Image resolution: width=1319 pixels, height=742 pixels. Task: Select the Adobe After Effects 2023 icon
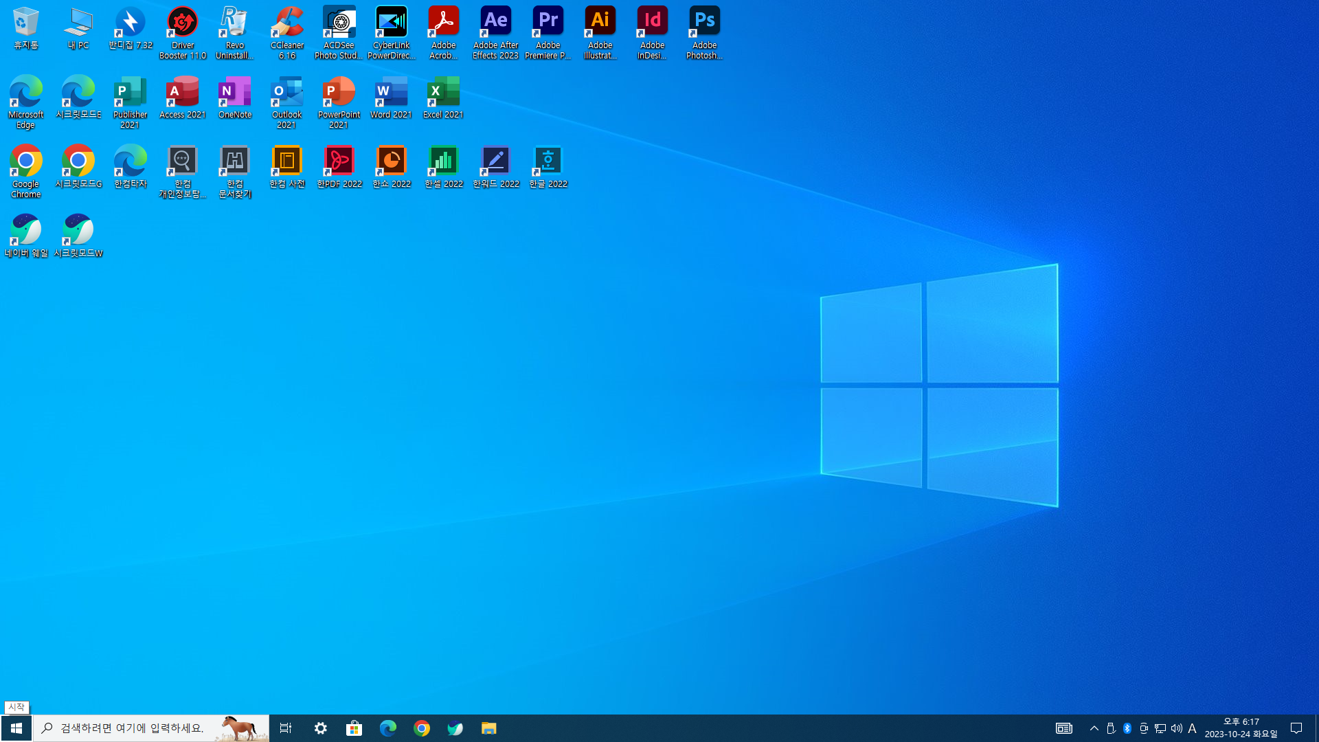(x=495, y=32)
